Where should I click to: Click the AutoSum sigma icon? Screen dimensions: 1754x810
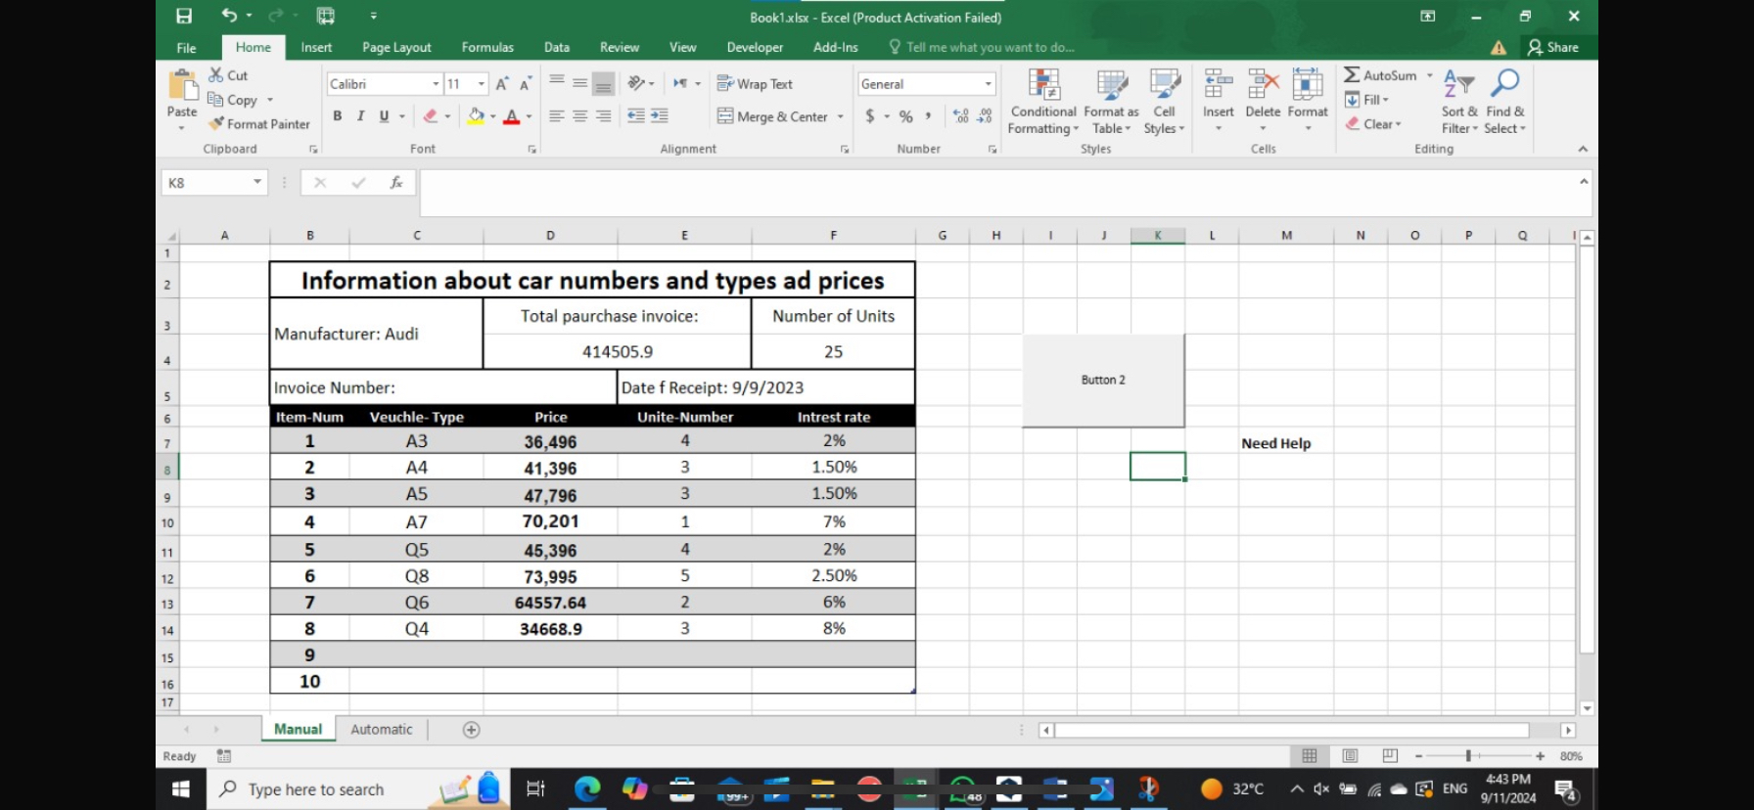coord(1352,75)
